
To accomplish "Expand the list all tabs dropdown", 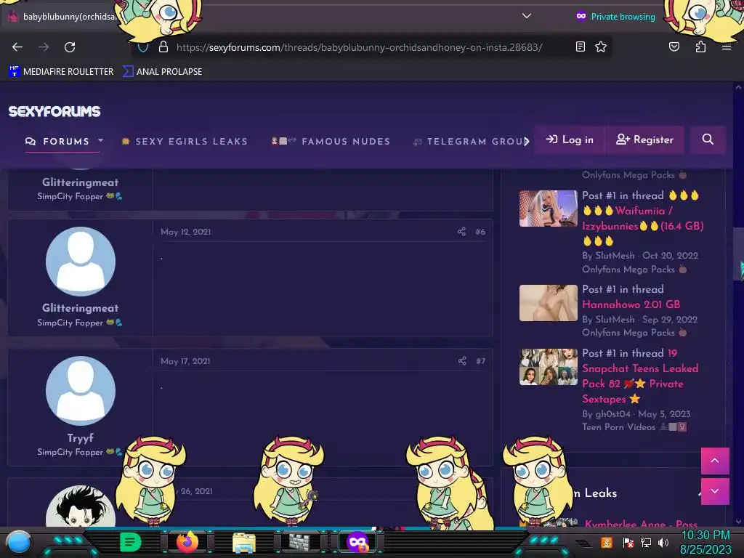I will pyautogui.click(x=526, y=16).
